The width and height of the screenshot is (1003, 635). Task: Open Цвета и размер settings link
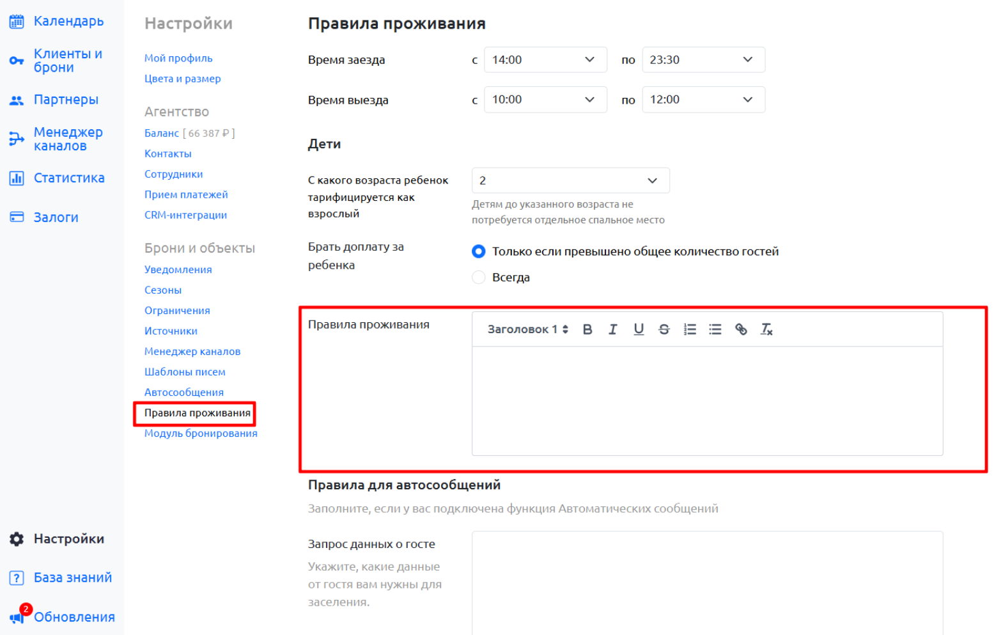pyautogui.click(x=182, y=79)
